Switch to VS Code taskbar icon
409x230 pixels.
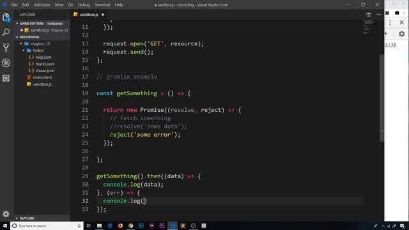coord(173,226)
